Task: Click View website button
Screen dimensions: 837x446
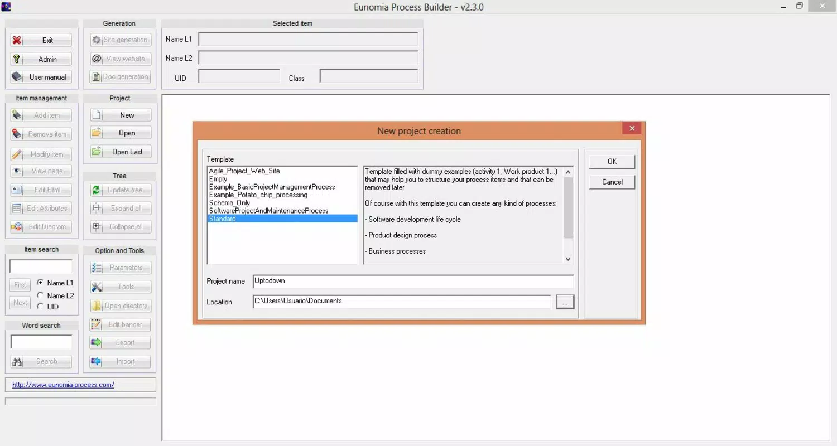Action: 121,59
